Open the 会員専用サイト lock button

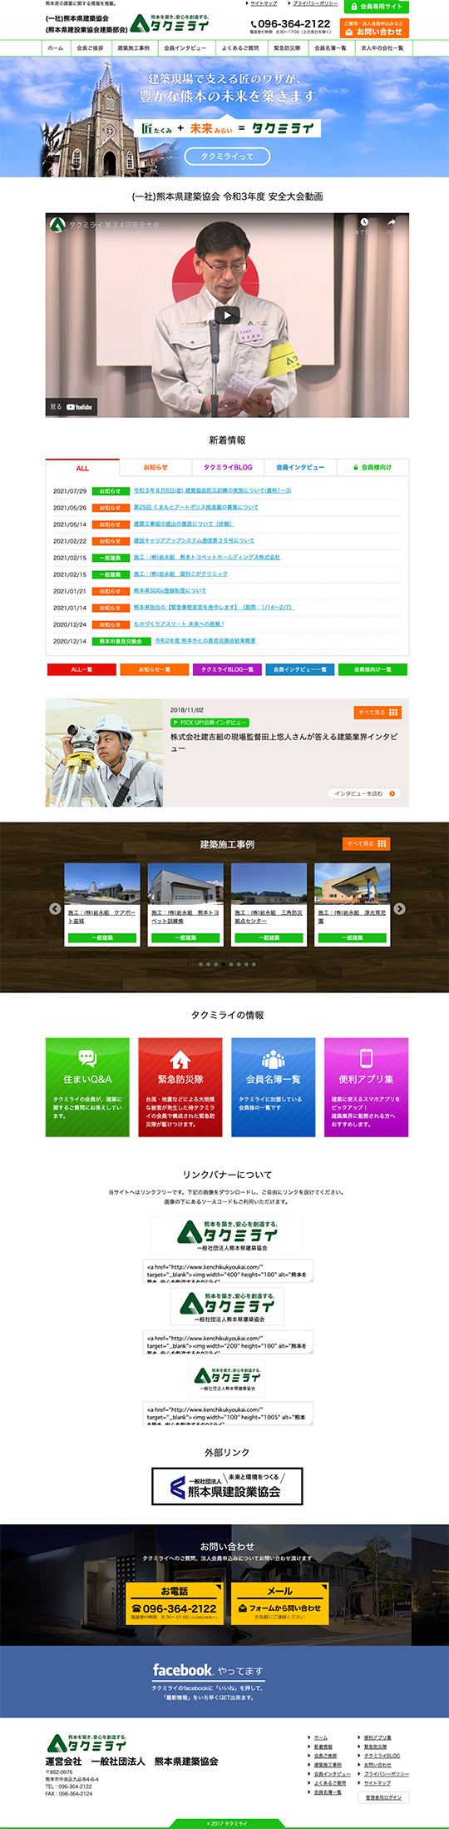(376, 6)
